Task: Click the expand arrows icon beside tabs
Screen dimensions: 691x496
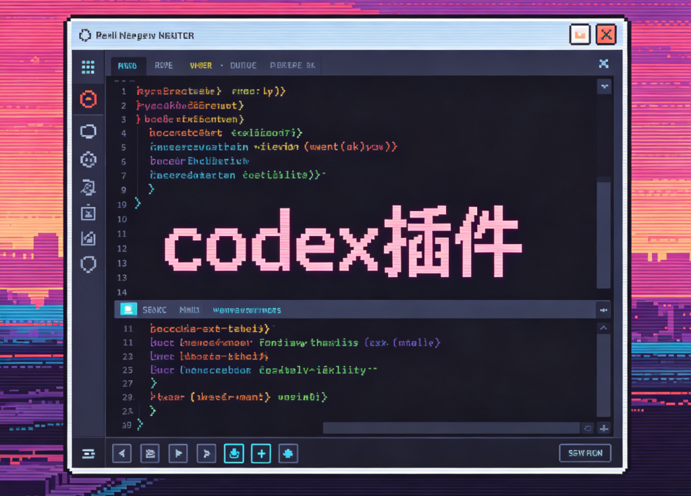Action: (x=604, y=63)
